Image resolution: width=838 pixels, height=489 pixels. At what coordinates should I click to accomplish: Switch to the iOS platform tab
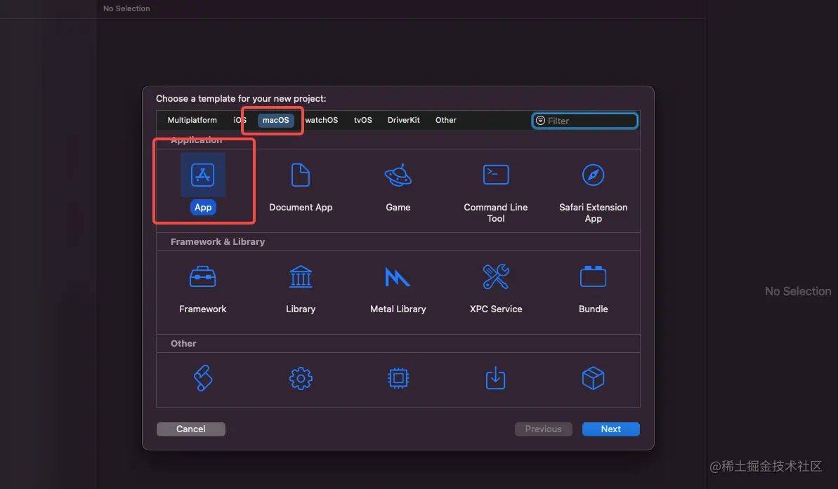point(240,120)
